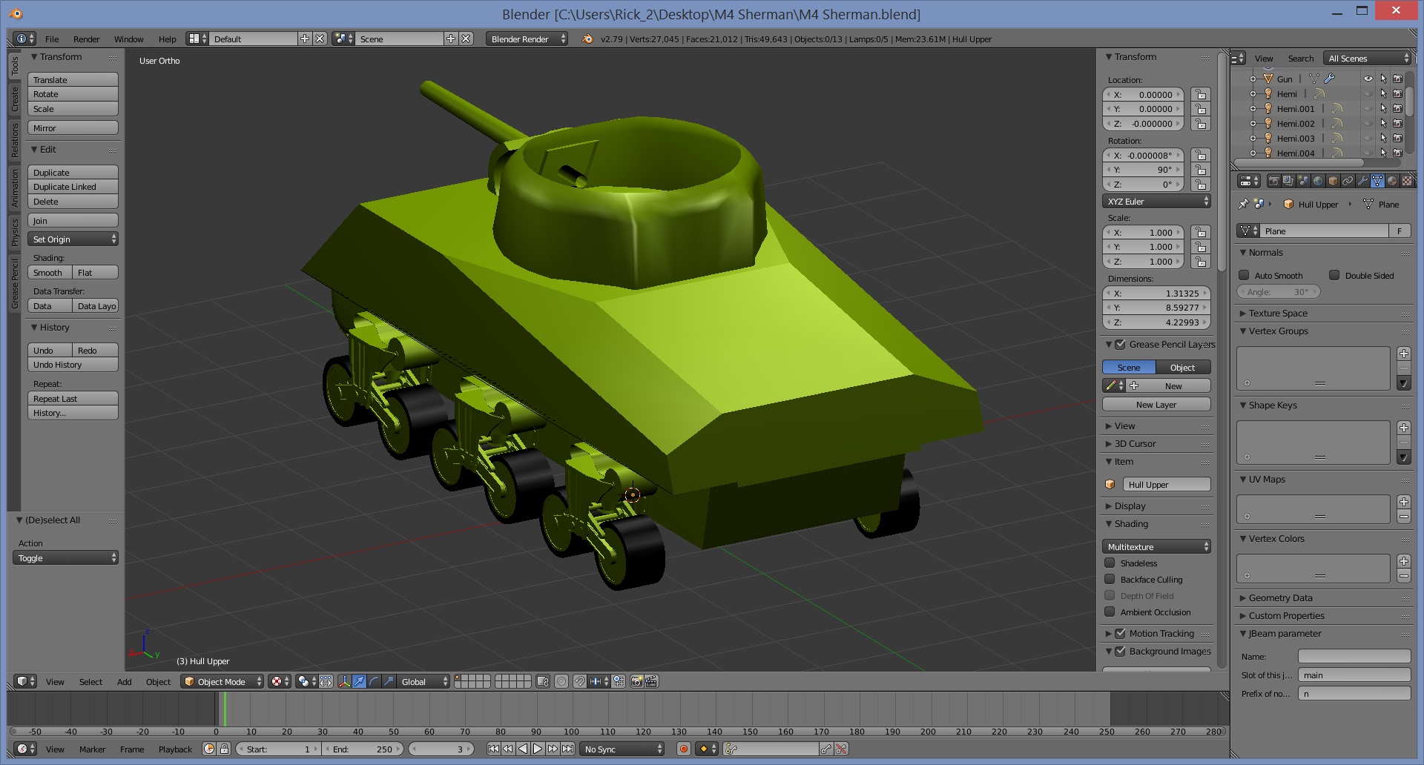Image resolution: width=1424 pixels, height=765 pixels.
Task: Open the Render Layers properties tab
Action: click(1288, 181)
